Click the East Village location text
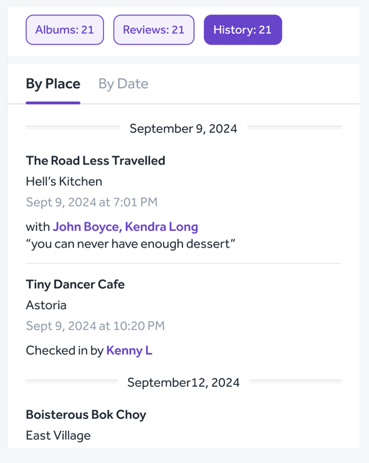 pos(58,436)
